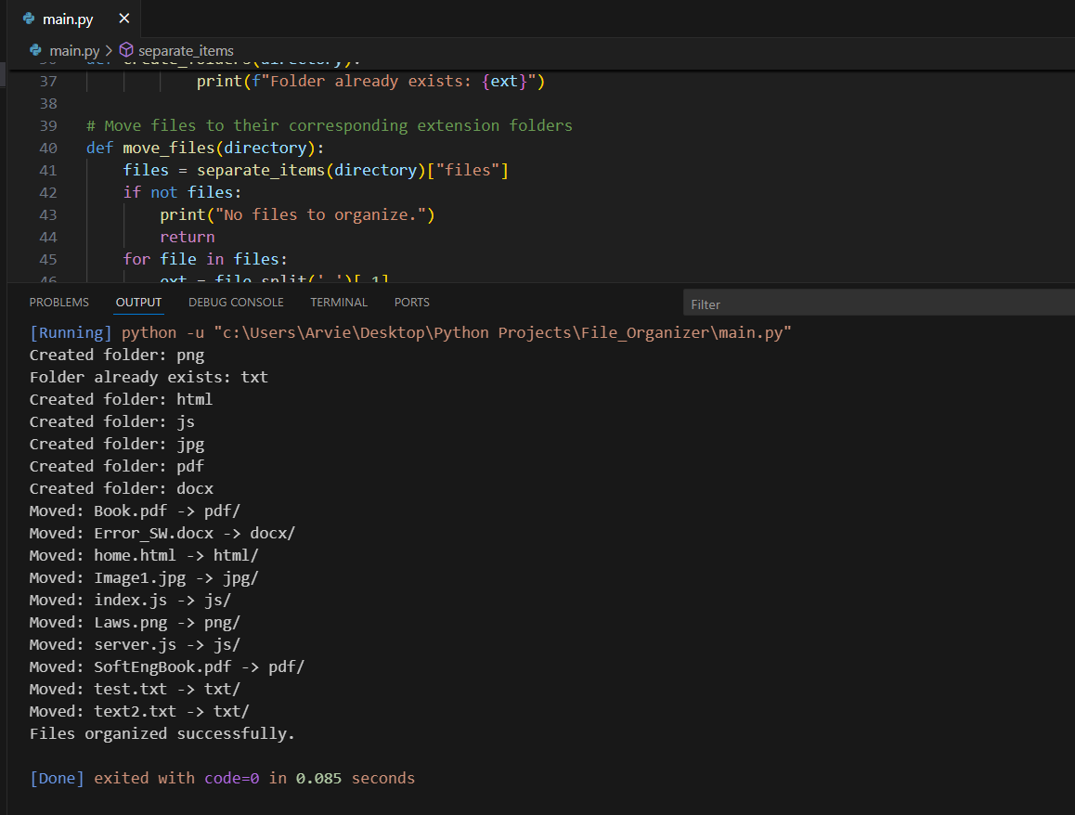Click main.py in the breadcrumb path
Image resolution: width=1075 pixels, height=815 pixels.
(x=74, y=51)
